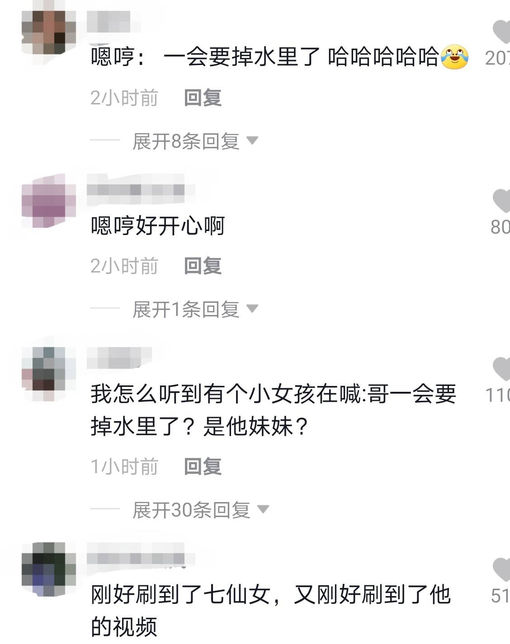Reply to the 嗯哼好开心啊 comment
This screenshot has height=644, width=510.
tap(203, 266)
